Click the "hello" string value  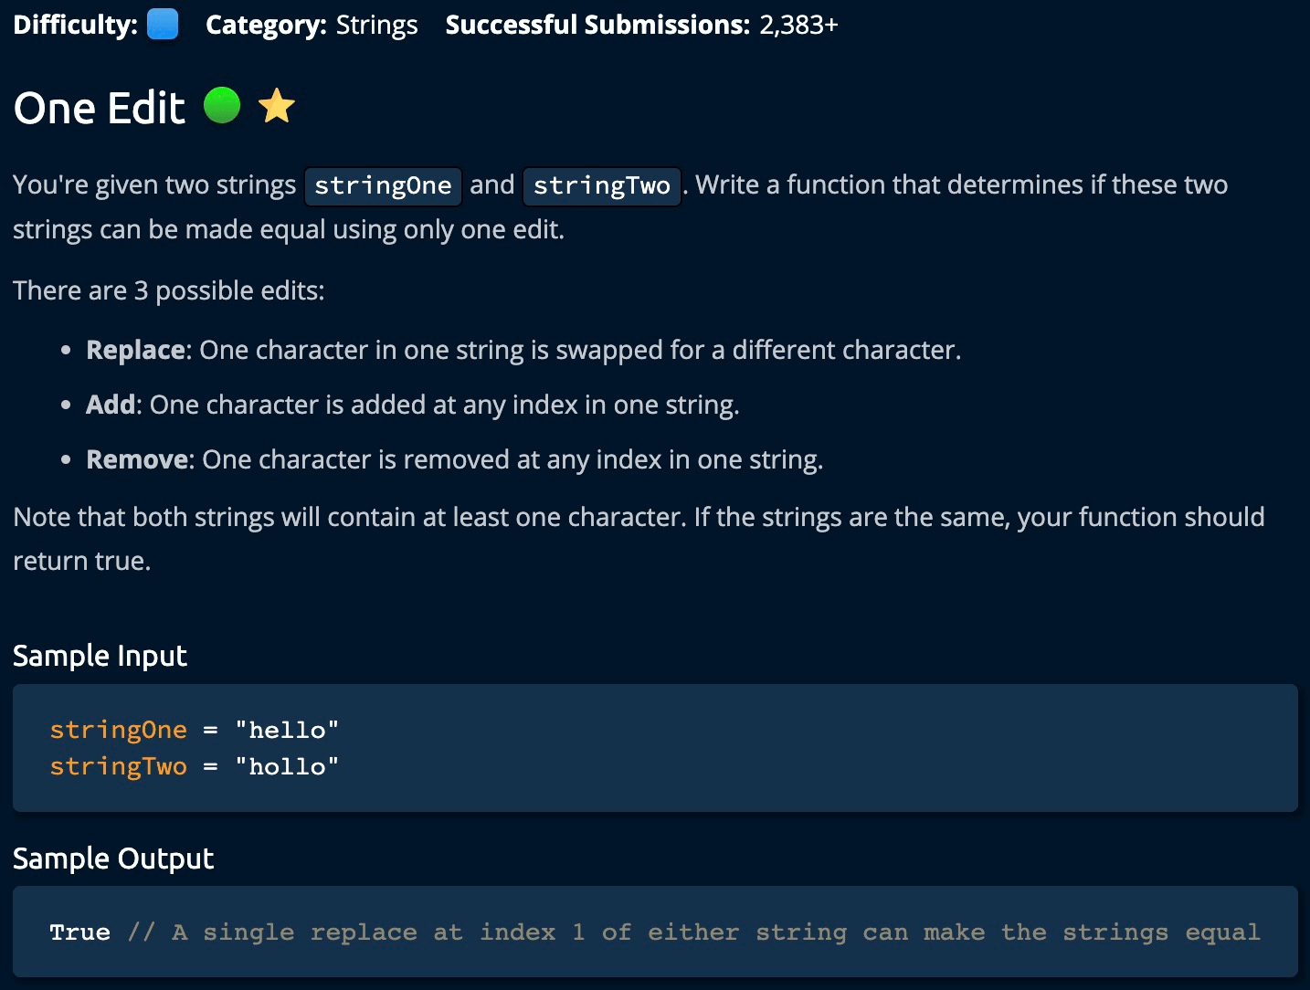[x=287, y=730]
